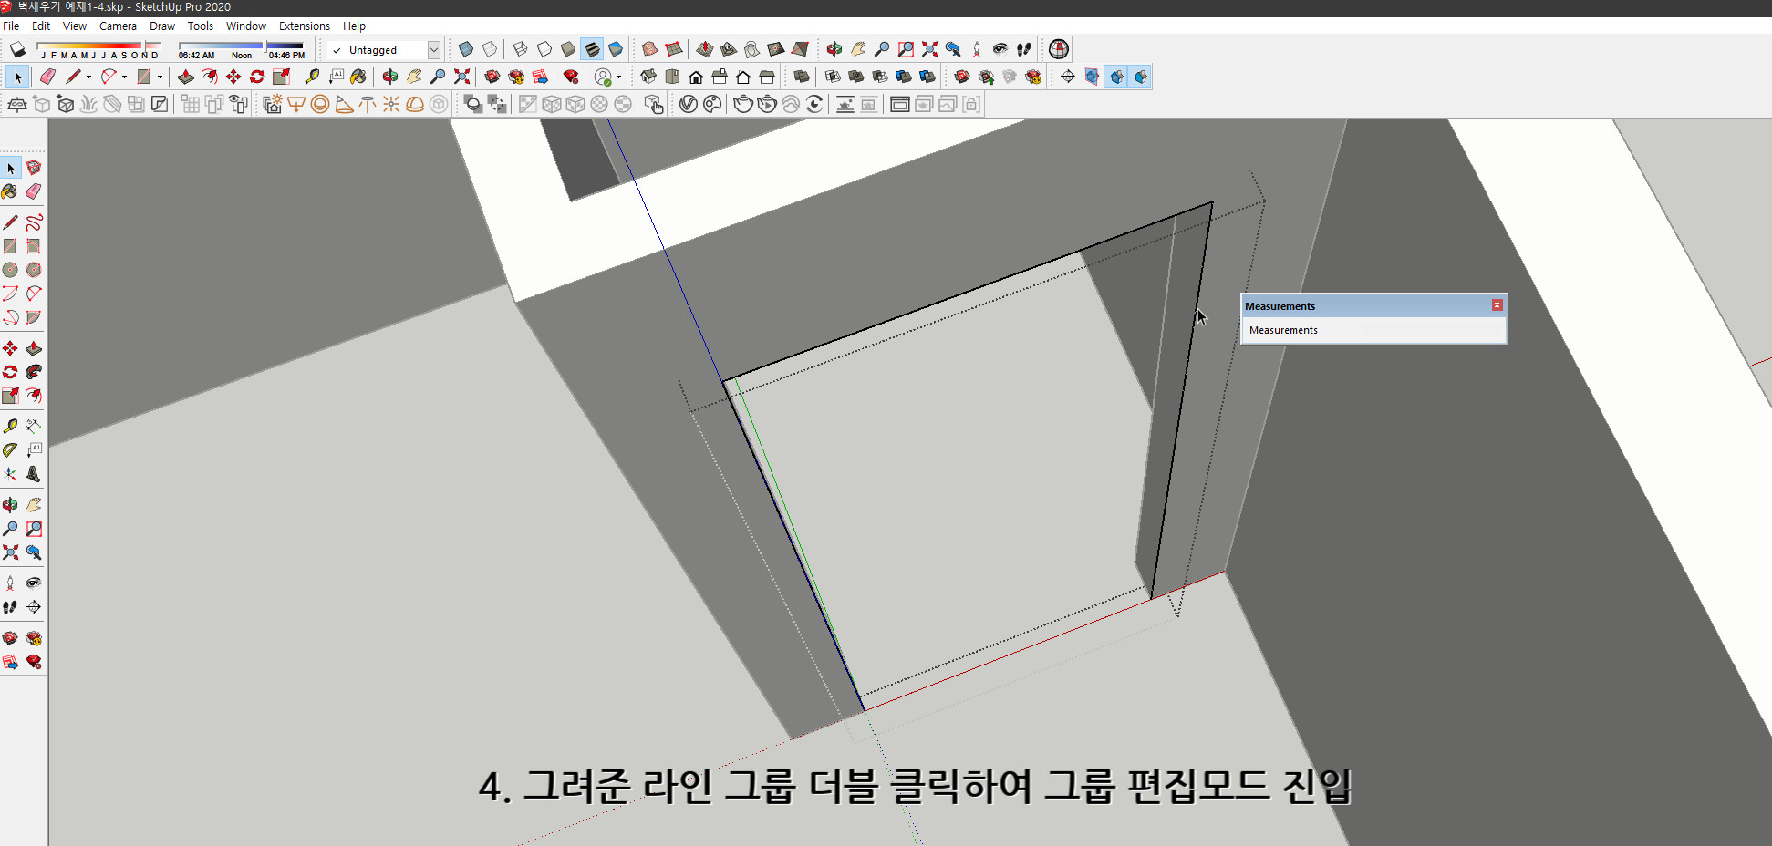
Task: Expand the Rectangle tool dropdown arrow
Action: (158, 77)
